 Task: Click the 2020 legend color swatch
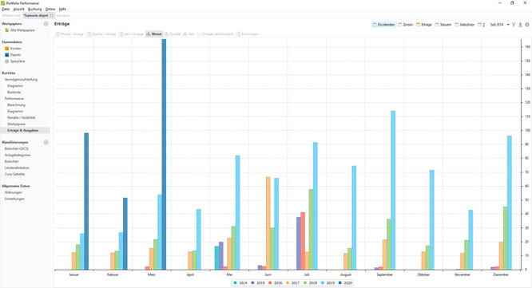tap(339, 283)
